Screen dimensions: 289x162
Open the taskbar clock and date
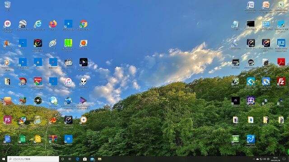pos(275,159)
